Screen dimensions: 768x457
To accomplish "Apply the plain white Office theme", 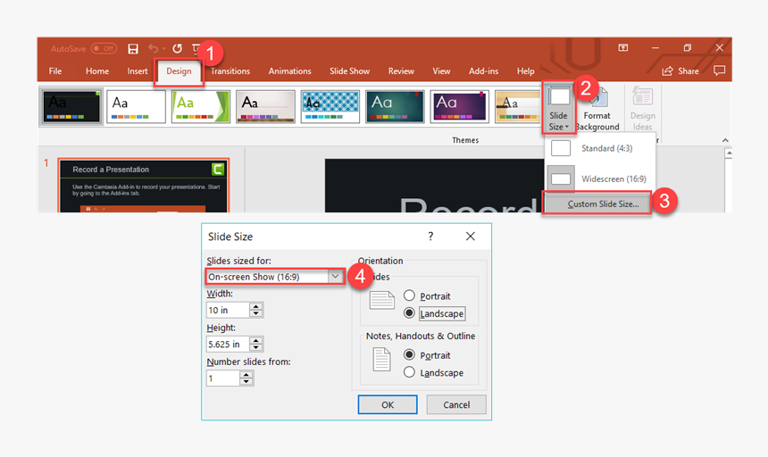I will coord(136,106).
